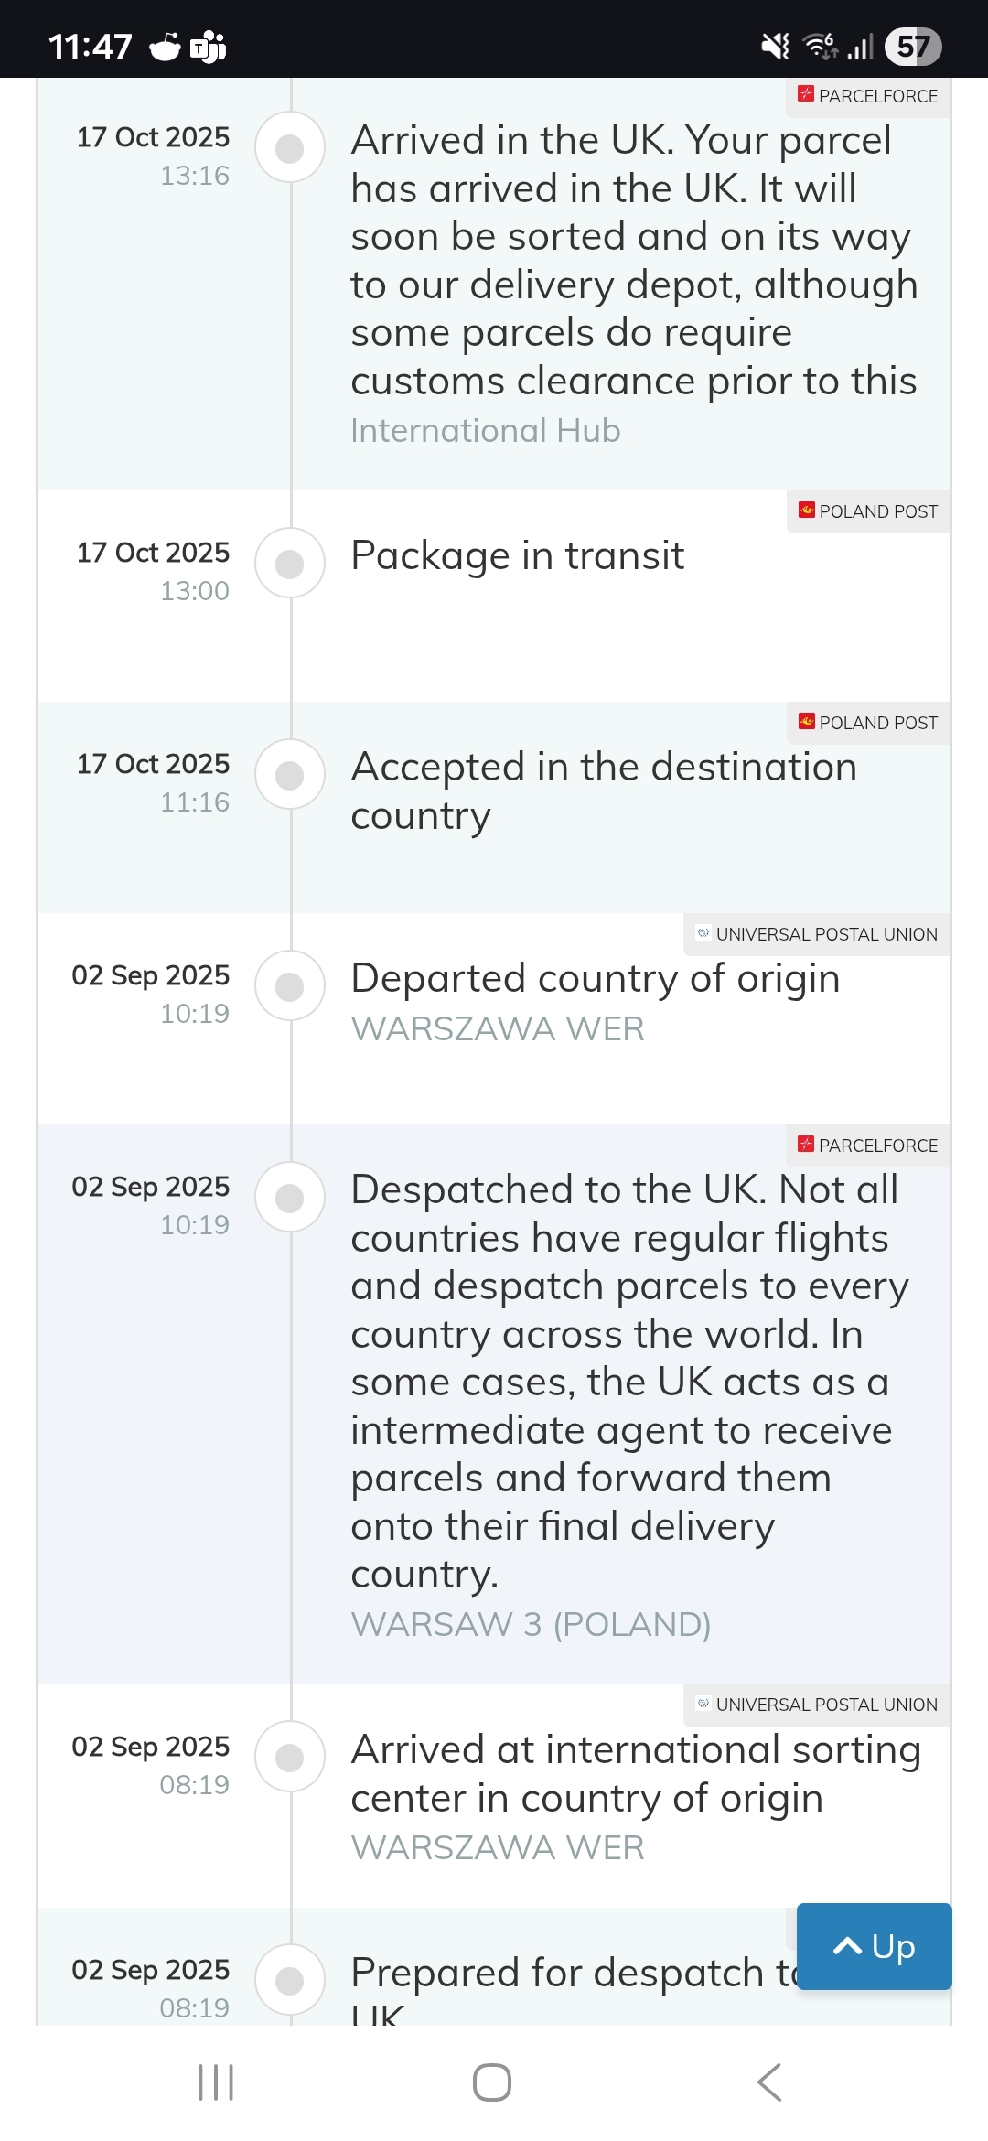988x2141 pixels.
Task: Tap the Android home navigation icon
Action: pos(492,2082)
